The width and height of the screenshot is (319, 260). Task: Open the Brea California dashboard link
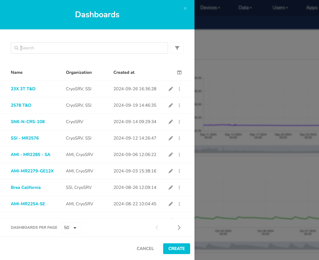pos(26,188)
